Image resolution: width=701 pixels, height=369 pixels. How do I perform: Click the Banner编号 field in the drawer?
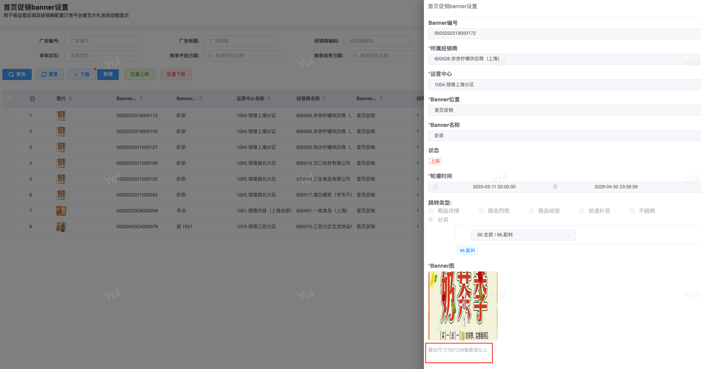(x=564, y=34)
